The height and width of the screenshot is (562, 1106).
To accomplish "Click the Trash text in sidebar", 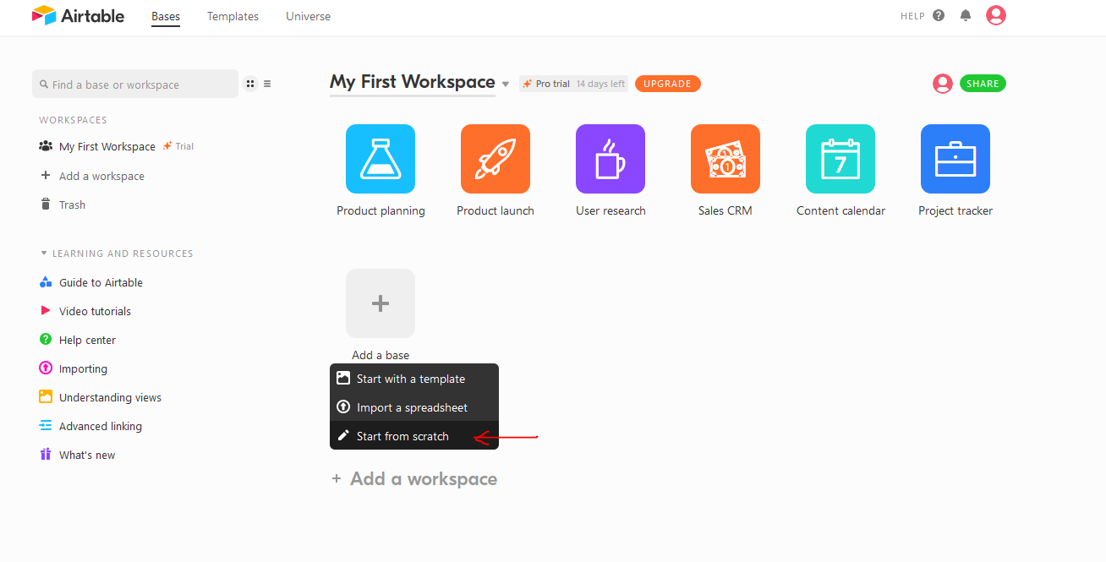I will point(72,205).
